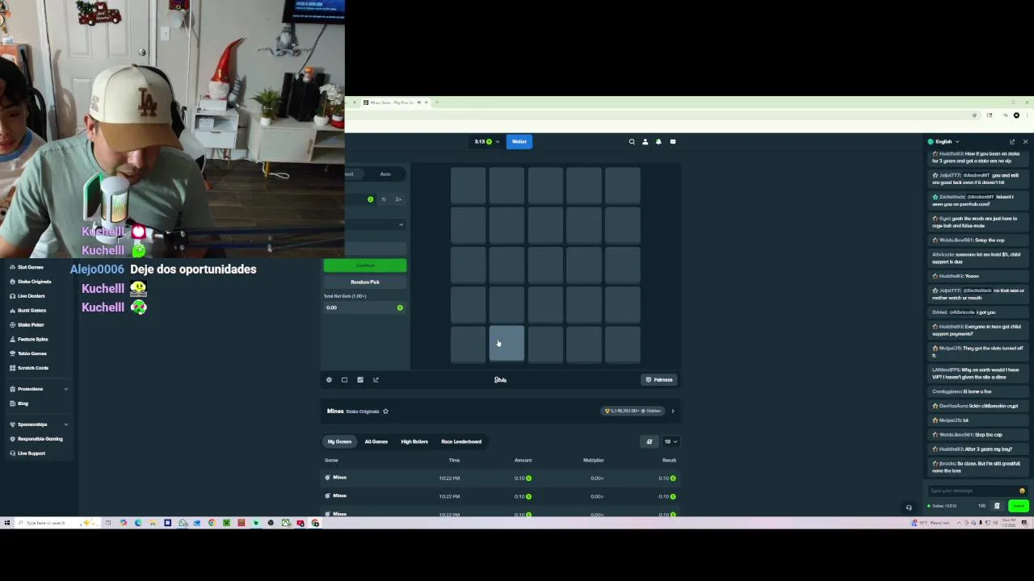
Task: Select the My Games tab
Action: click(x=339, y=441)
